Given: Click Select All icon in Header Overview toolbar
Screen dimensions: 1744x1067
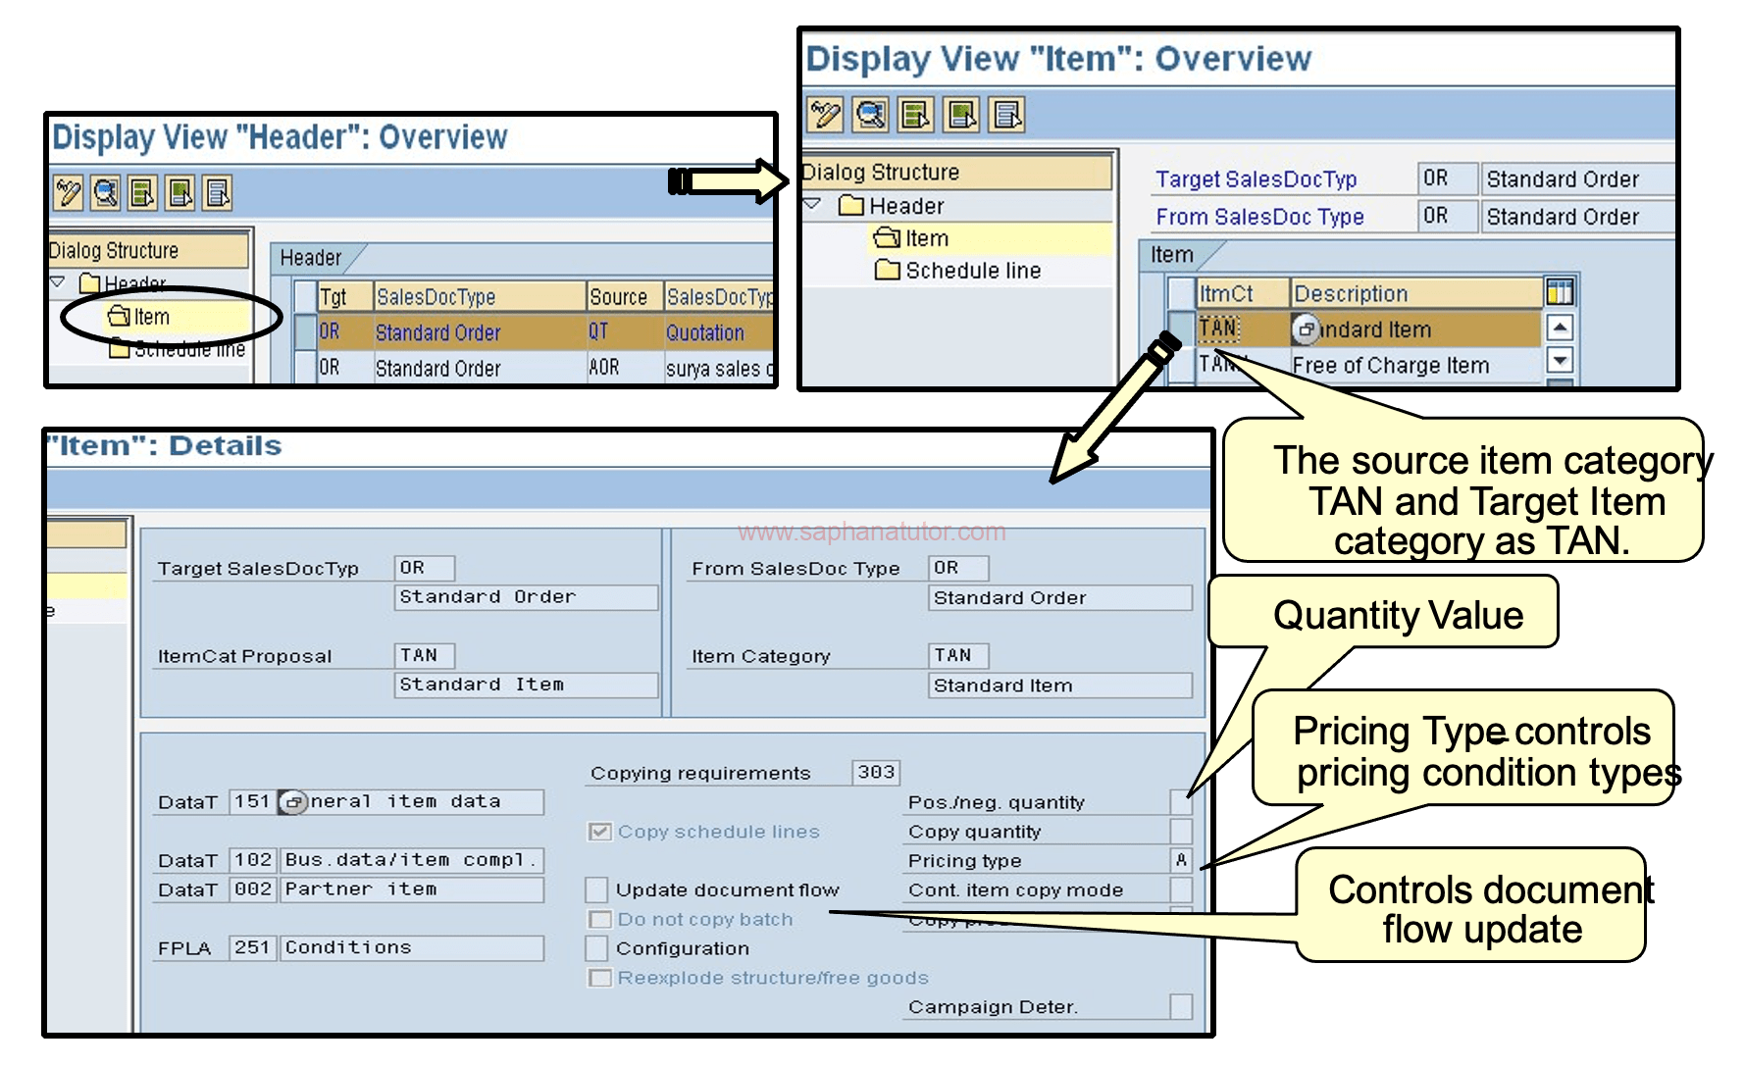Looking at the screenshot, I should [143, 192].
